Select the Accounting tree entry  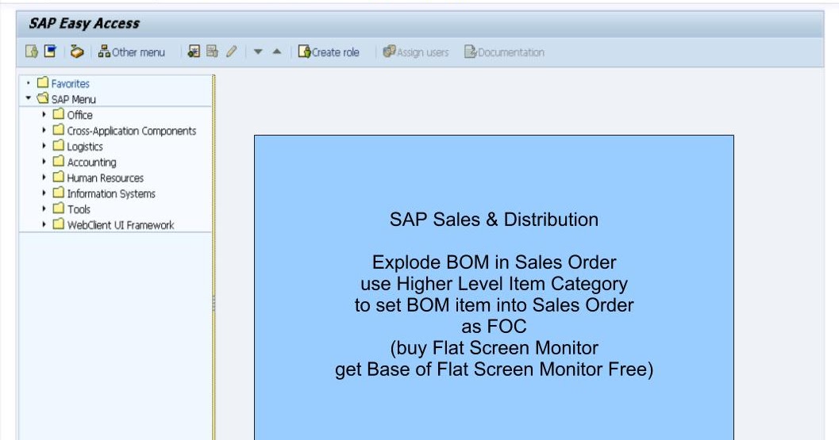point(91,162)
